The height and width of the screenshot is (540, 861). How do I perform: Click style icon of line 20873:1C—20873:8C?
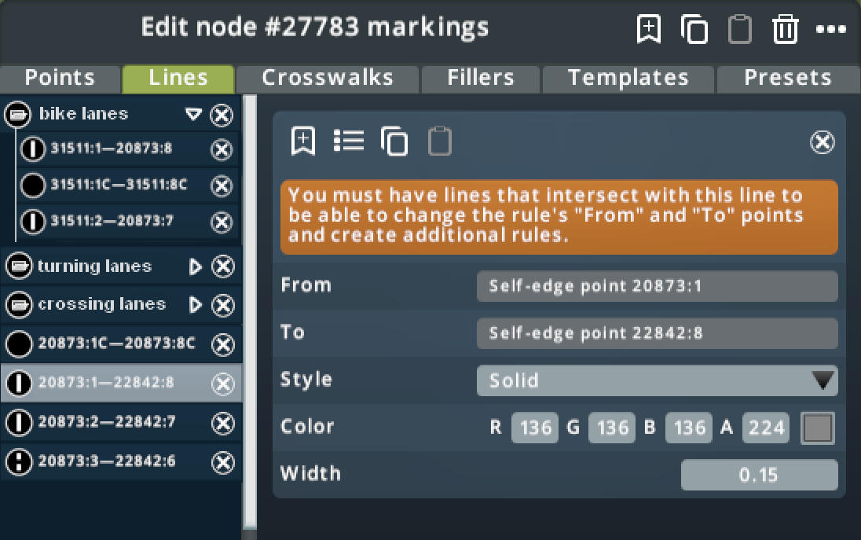(x=19, y=344)
